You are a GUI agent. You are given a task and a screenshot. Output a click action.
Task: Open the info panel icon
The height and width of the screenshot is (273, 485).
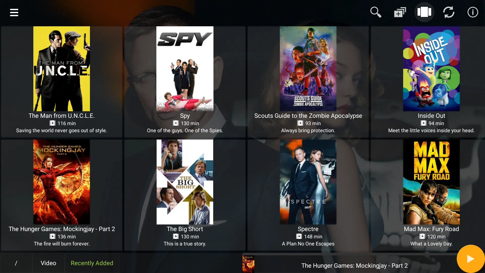(473, 12)
